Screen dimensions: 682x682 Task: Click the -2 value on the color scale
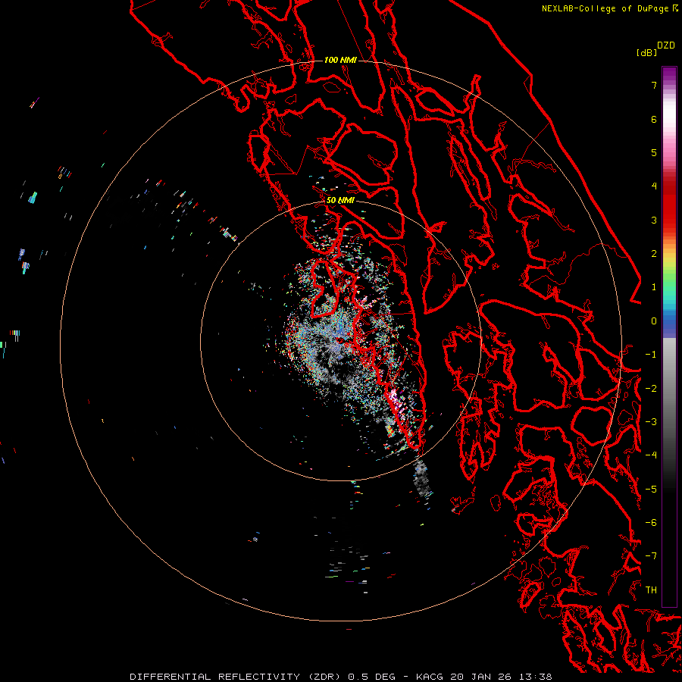[x=651, y=389]
